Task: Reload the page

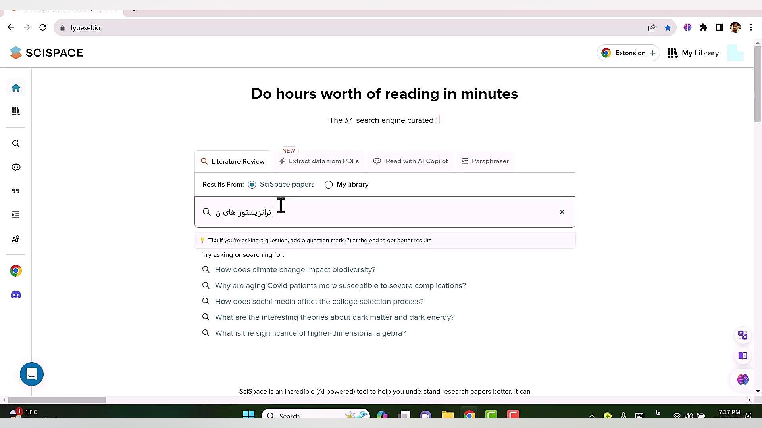Action: pos(42,27)
